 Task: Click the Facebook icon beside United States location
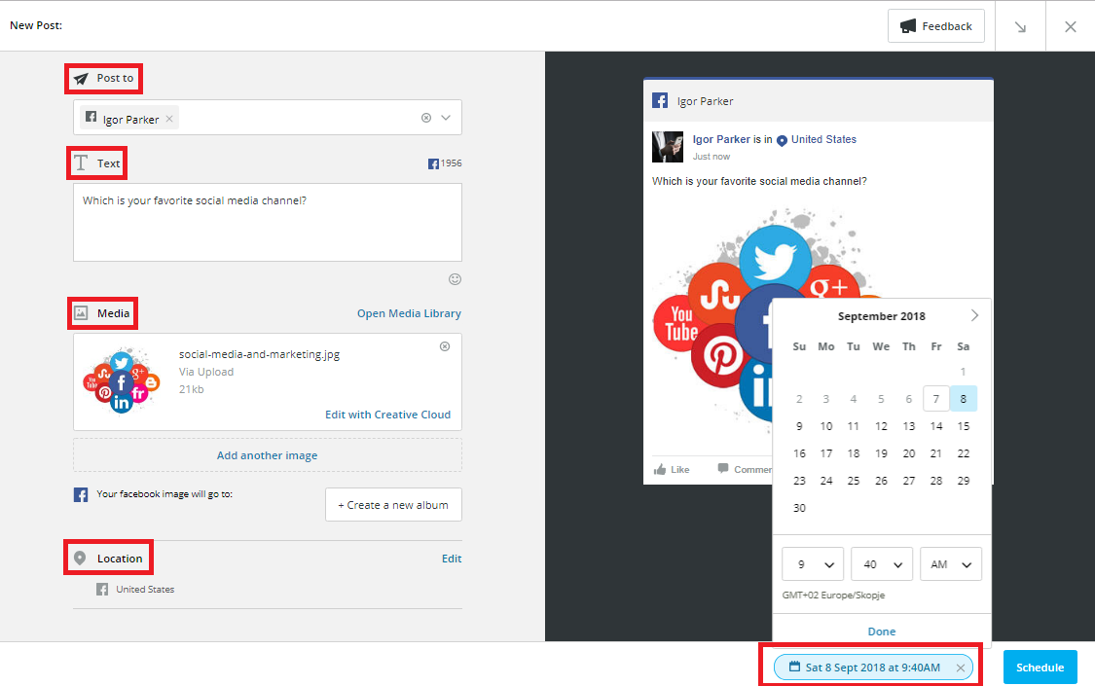[102, 589]
